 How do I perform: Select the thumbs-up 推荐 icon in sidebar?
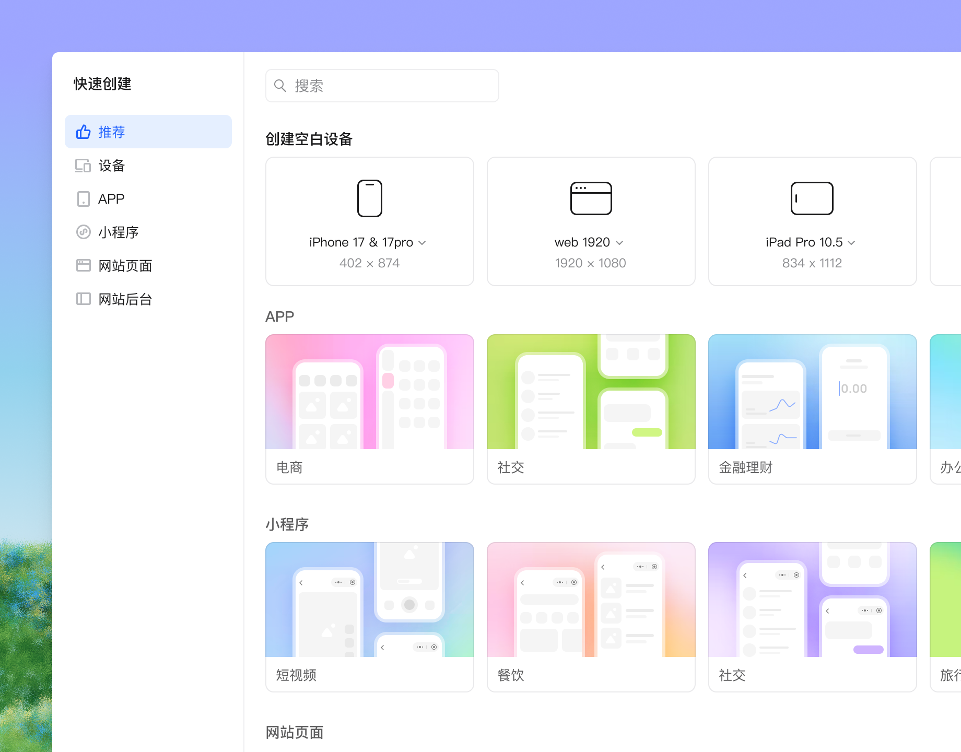click(84, 132)
